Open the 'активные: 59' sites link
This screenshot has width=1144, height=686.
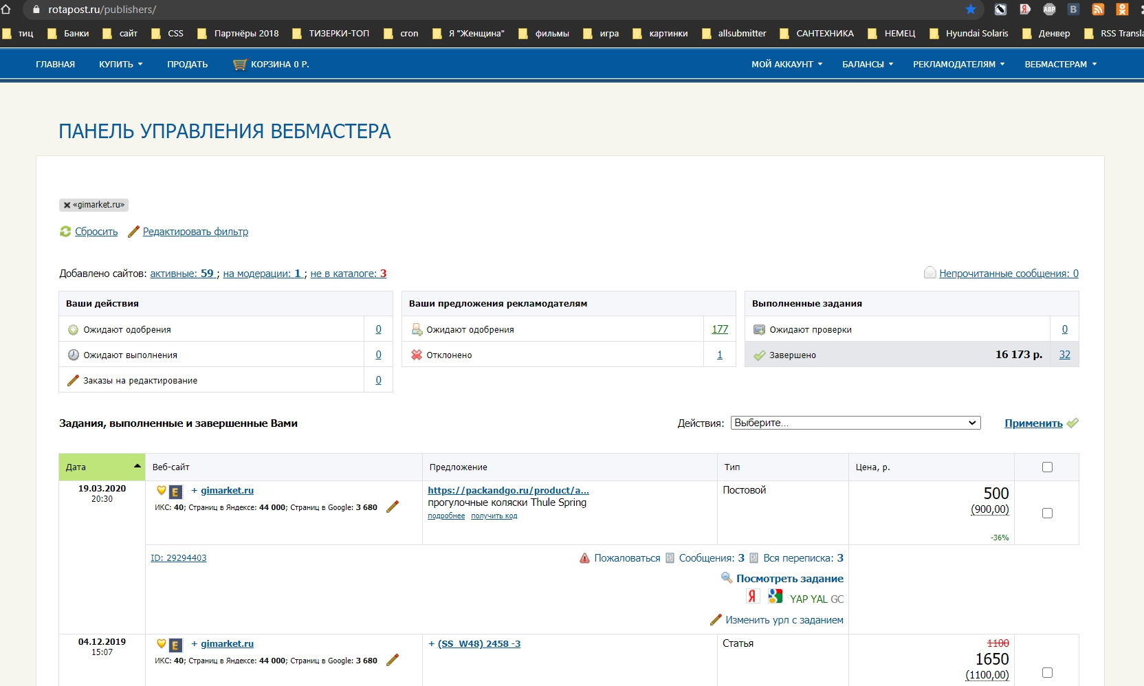coord(182,274)
